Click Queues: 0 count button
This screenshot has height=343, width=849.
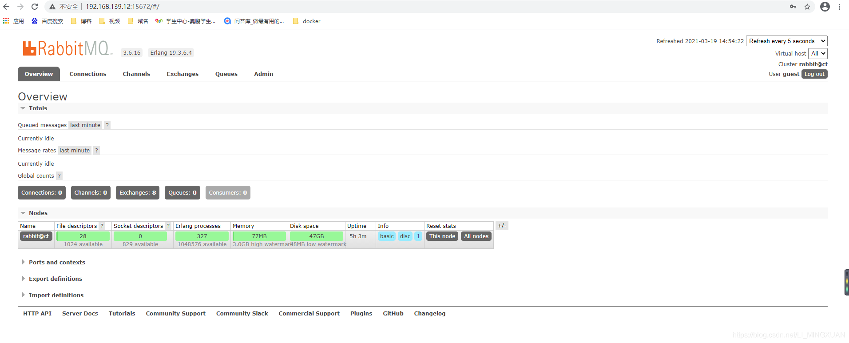(x=182, y=192)
